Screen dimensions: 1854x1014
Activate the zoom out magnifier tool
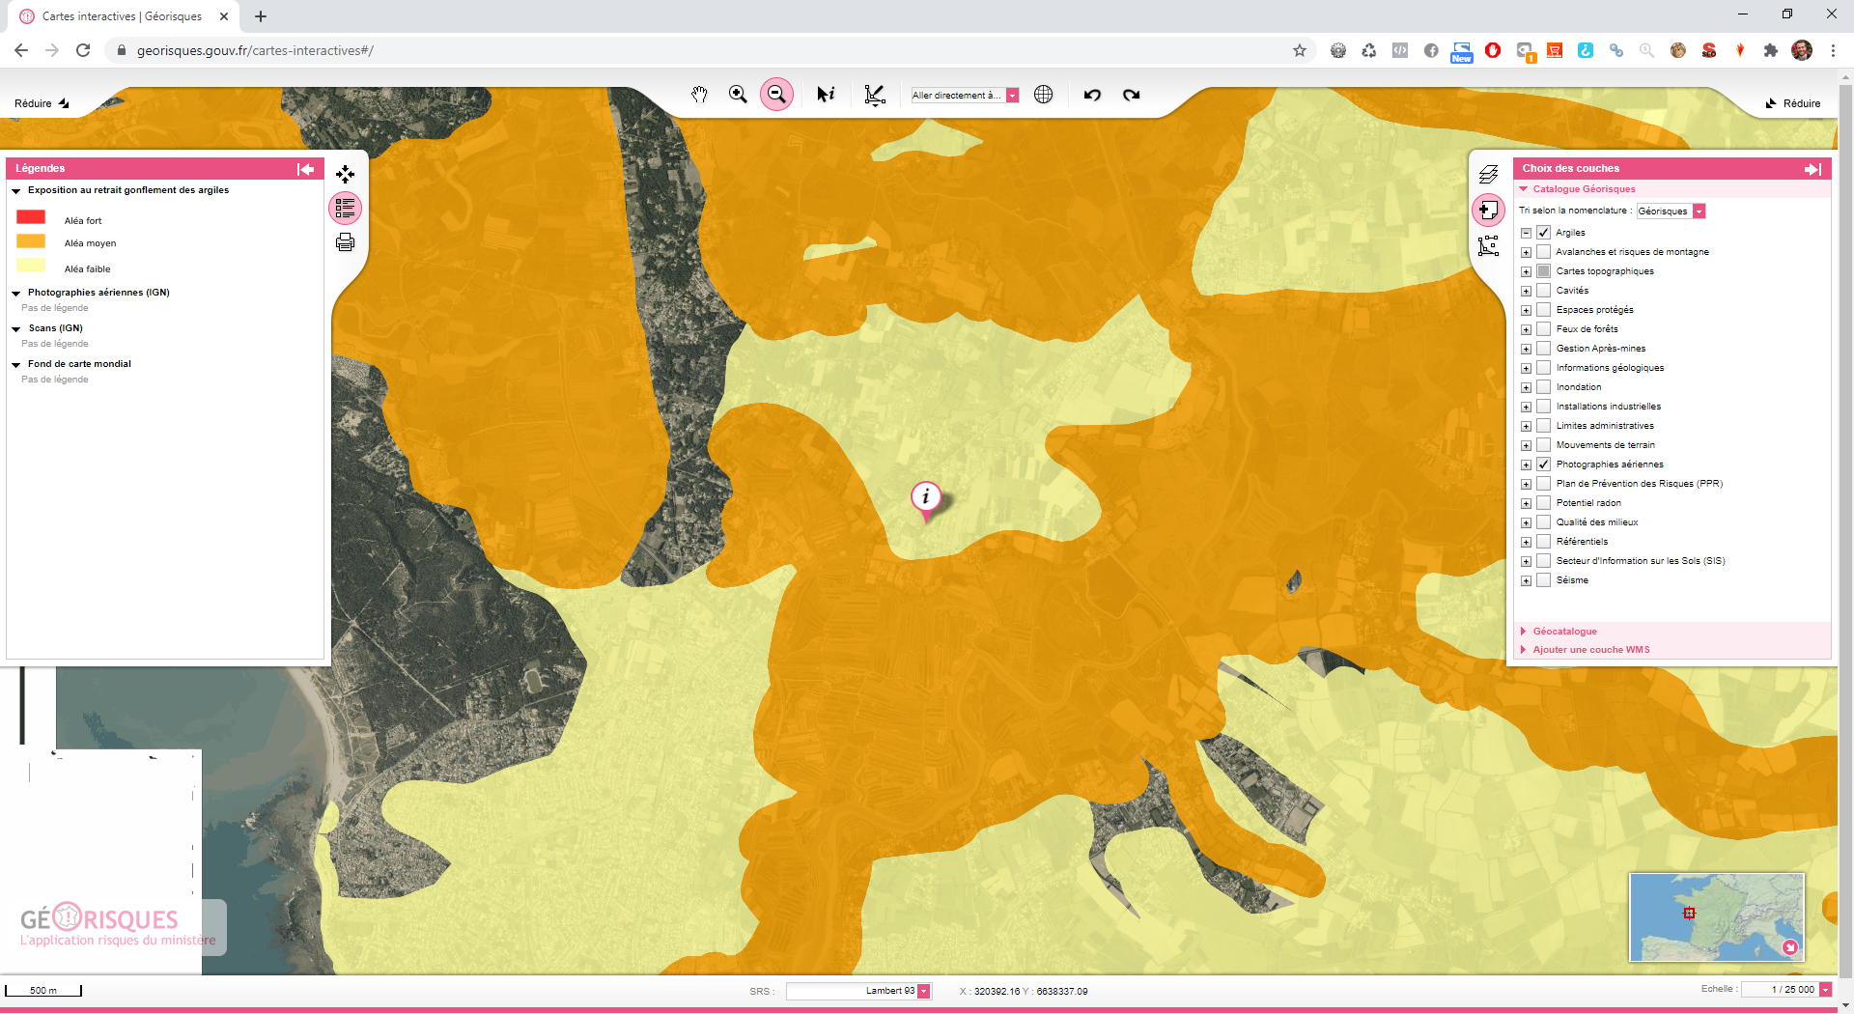pos(776,95)
